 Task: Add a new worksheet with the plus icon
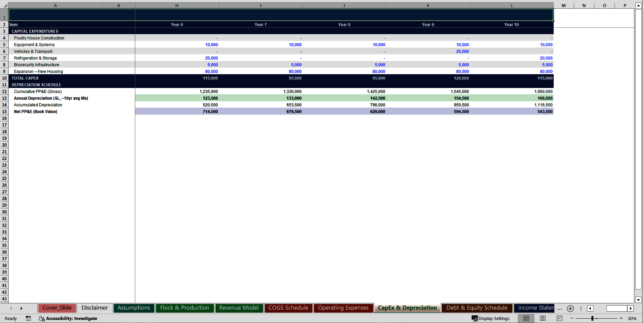tap(570, 309)
